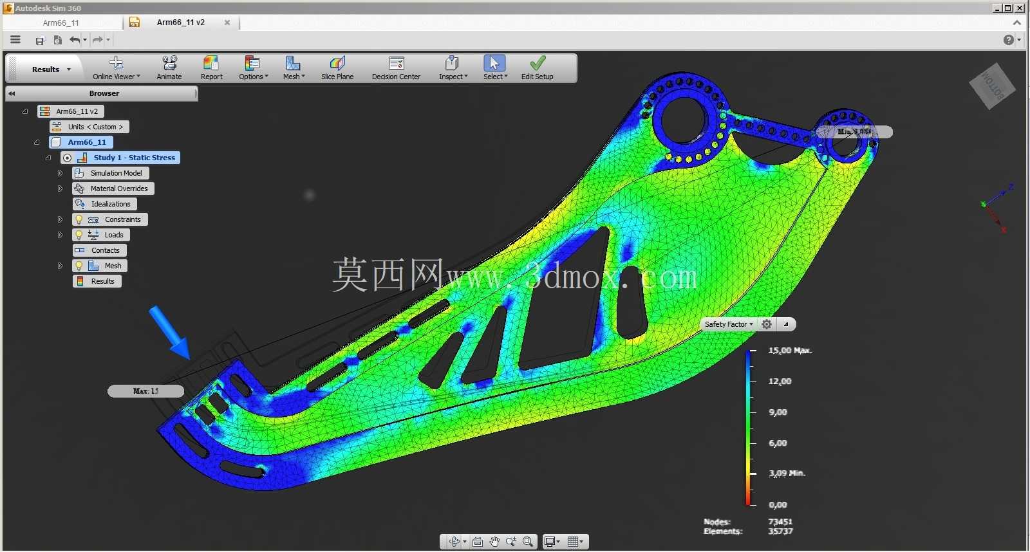Open display settings monitor icon

pyautogui.click(x=550, y=542)
